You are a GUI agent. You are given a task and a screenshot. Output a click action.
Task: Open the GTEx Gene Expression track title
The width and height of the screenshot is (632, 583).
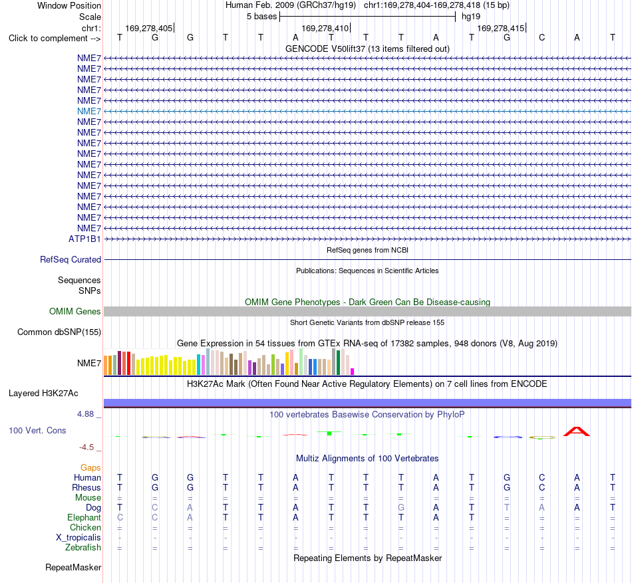pos(367,344)
